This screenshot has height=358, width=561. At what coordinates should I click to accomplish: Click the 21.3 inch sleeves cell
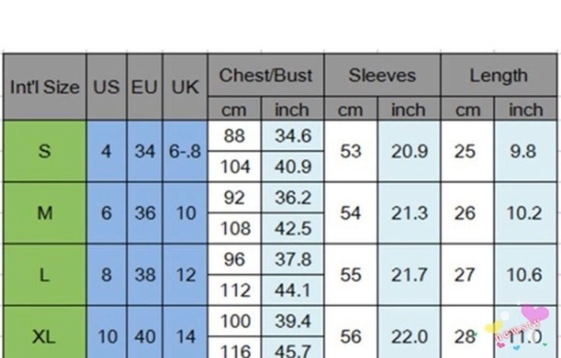409,213
